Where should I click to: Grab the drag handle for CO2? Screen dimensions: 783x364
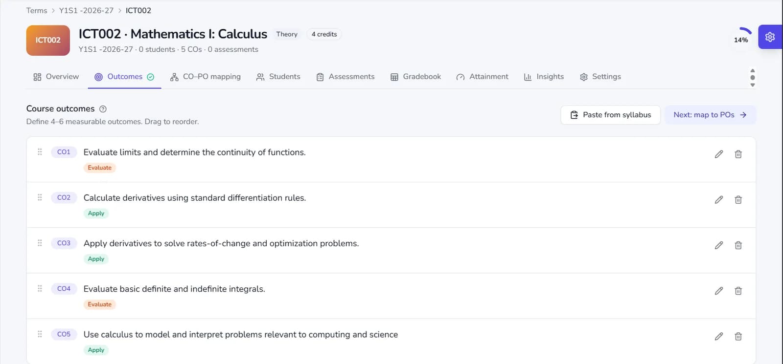pyautogui.click(x=40, y=197)
